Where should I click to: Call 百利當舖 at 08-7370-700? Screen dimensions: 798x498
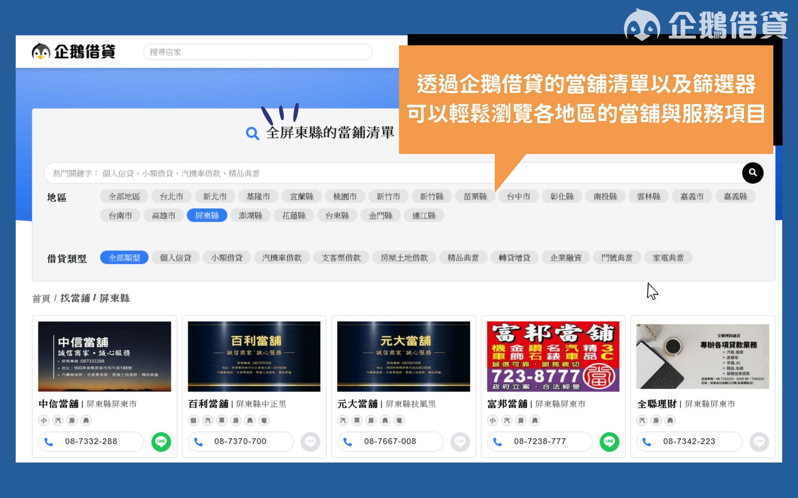[x=240, y=442]
